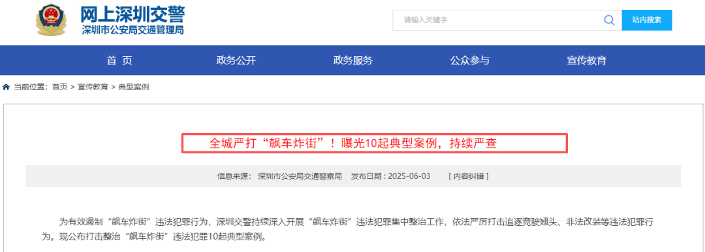Open the 政务服务 navigation menu item
The image size is (705, 252).
pyautogui.click(x=353, y=60)
